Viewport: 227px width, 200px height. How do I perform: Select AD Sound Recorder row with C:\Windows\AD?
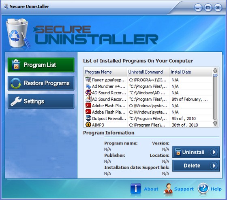(x=148, y=93)
